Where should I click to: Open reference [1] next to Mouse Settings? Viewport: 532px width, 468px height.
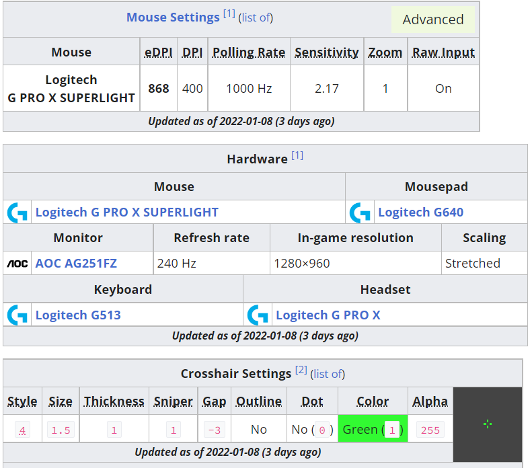click(229, 13)
